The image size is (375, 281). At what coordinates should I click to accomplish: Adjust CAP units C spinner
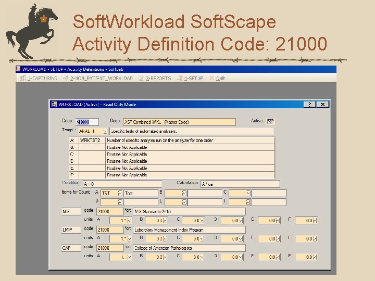202,257
